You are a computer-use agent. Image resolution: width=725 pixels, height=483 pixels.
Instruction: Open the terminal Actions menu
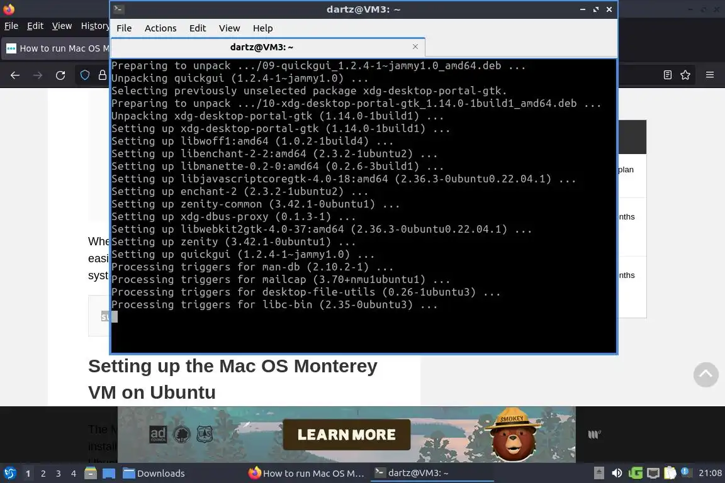[x=160, y=28]
